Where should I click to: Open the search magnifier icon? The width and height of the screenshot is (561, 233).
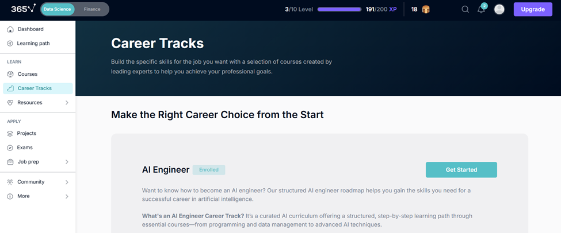coord(465,9)
